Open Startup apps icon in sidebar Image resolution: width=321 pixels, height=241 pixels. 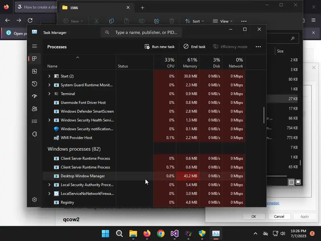tap(34, 96)
